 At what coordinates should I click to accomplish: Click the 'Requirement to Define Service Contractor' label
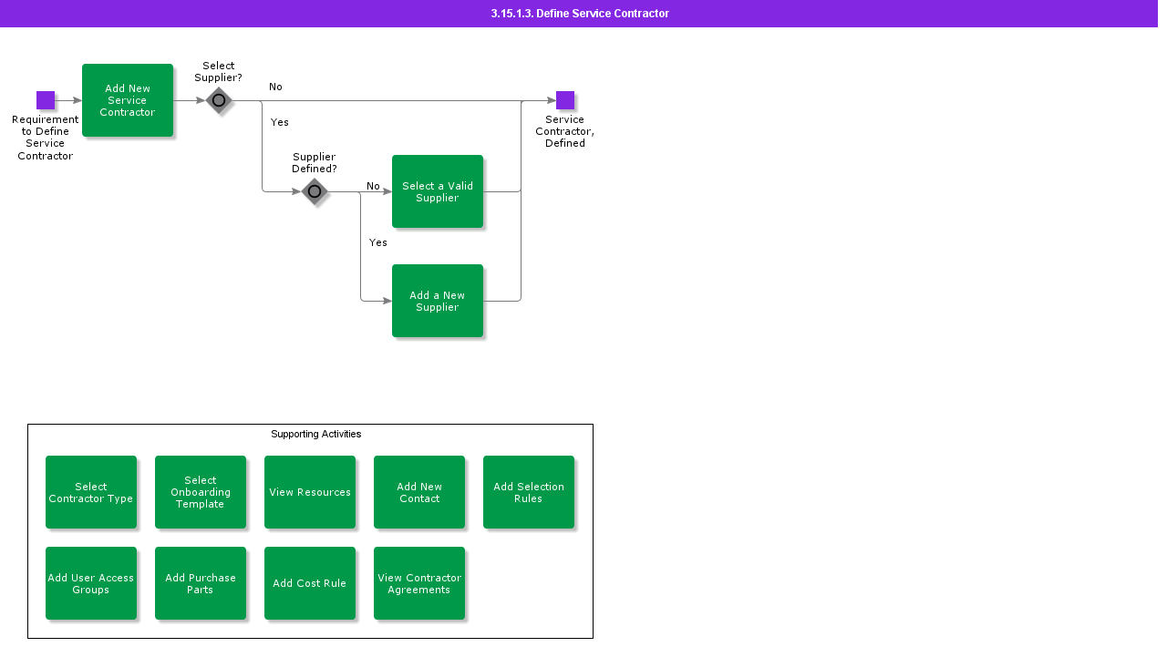(x=46, y=138)
